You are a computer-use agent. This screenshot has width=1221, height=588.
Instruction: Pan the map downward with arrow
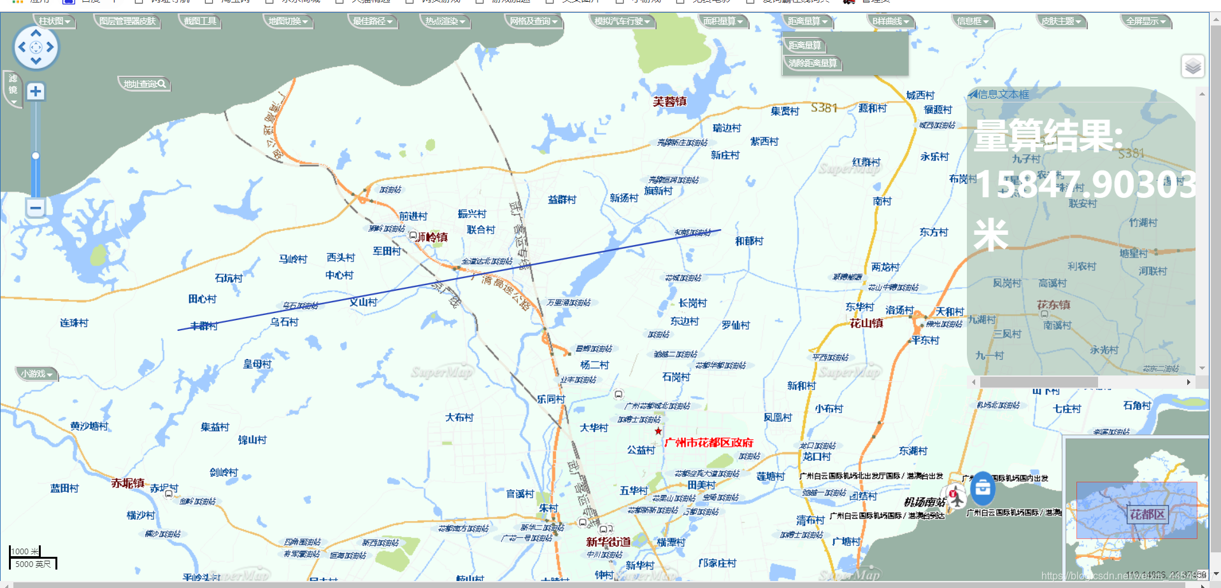pos(36,61)
